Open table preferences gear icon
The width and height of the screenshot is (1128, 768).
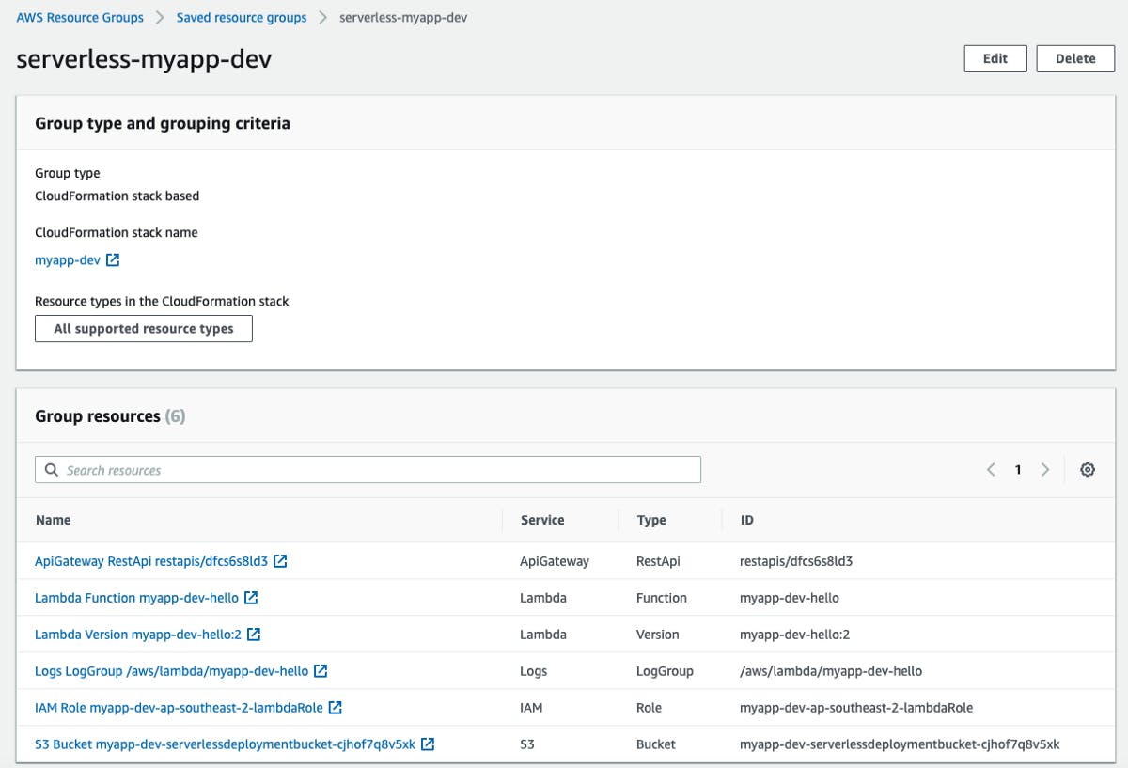tap(1088, 469)
